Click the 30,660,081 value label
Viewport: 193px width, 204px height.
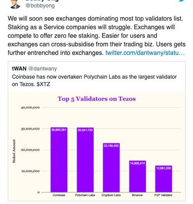59,130
